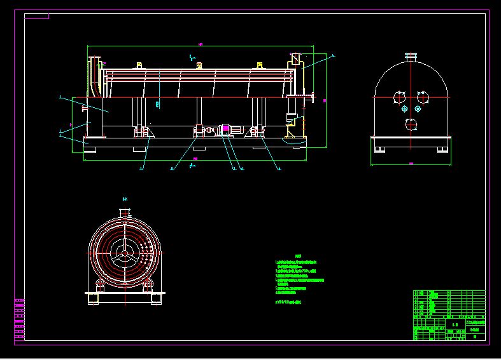Select the middle yellow lifting lug on top of the drum

tap(199, 65)
